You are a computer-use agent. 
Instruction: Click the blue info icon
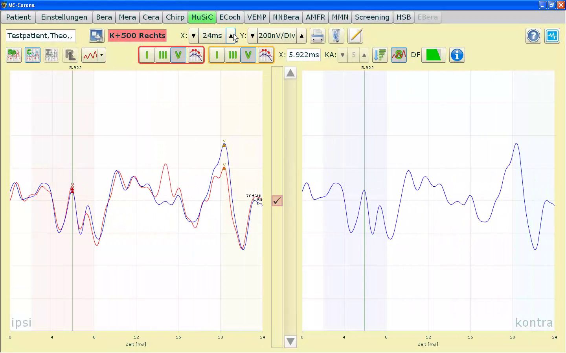pyautogui.click(x=457, y=55)
